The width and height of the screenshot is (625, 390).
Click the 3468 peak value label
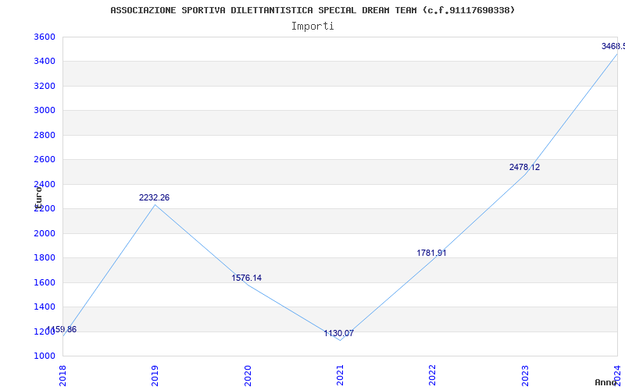(612, 47)
